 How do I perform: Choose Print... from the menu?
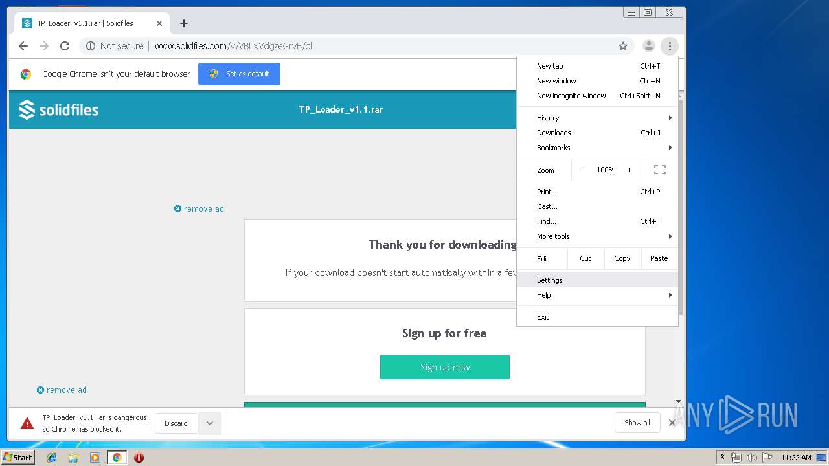(597, 192)
